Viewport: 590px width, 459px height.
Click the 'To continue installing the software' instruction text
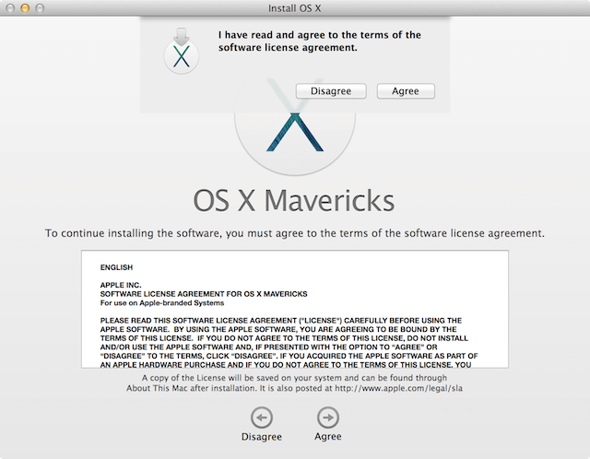(295, 233)
